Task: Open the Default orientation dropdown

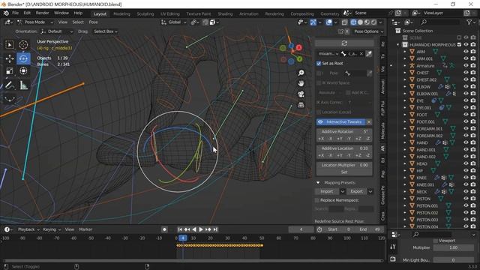Action: click(57, 31)
